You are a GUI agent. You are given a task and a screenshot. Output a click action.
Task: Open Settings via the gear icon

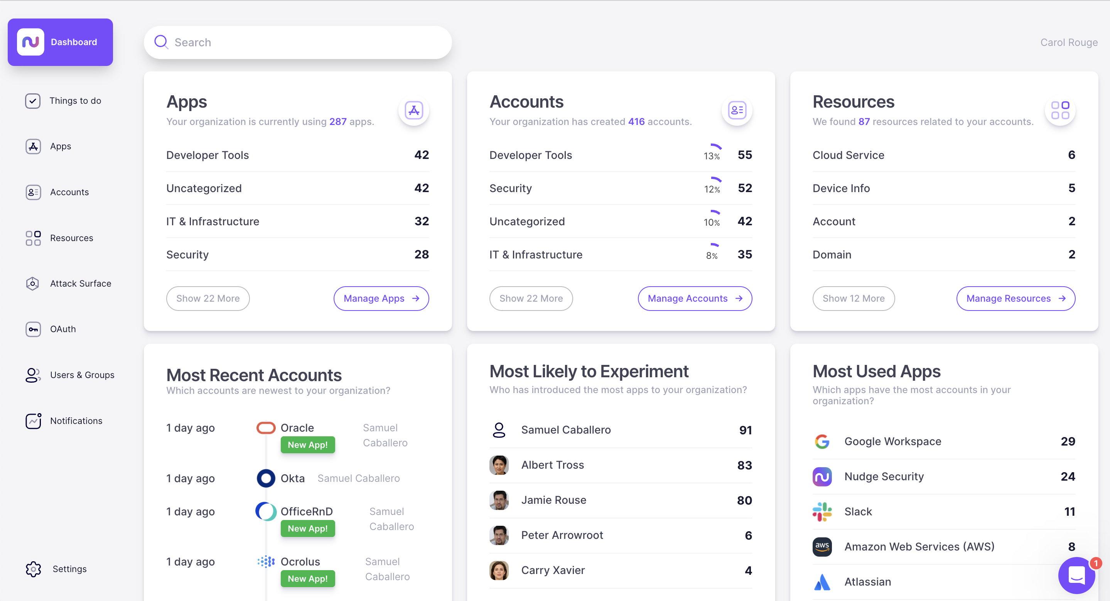(x=68, y=569)
